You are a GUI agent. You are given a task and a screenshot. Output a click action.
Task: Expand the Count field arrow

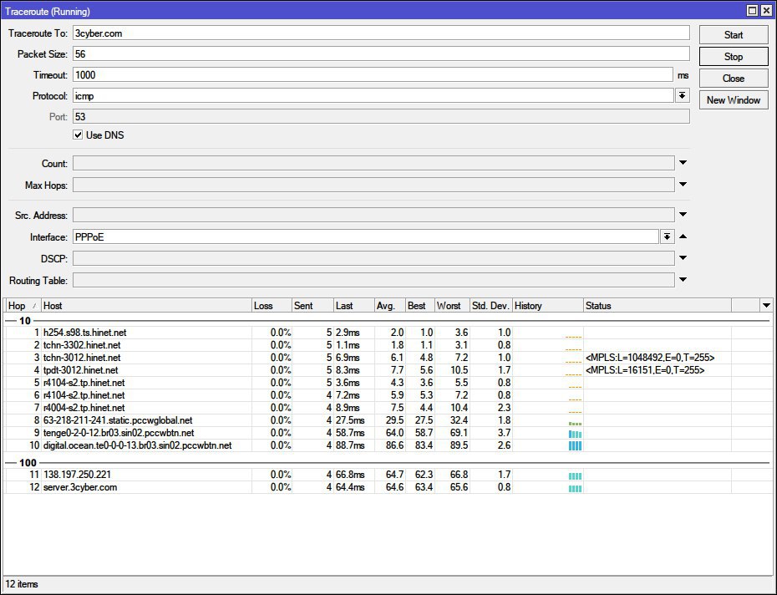pos(683,164)
